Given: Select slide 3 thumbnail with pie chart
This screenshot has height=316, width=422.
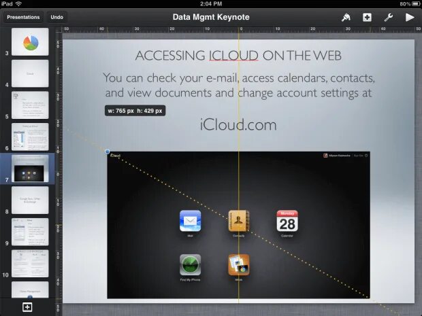Looking at the screenshot, I should tap(30, 41).
